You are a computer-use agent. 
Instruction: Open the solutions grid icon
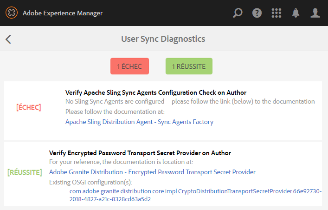pyautogui.click(x=277, y=13)
